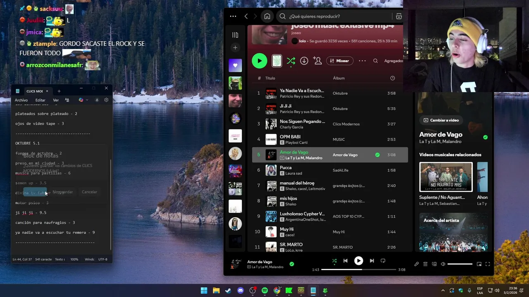Skip to previous track
This screenshot has width=529, height=297.
click(x=346, y=261)
